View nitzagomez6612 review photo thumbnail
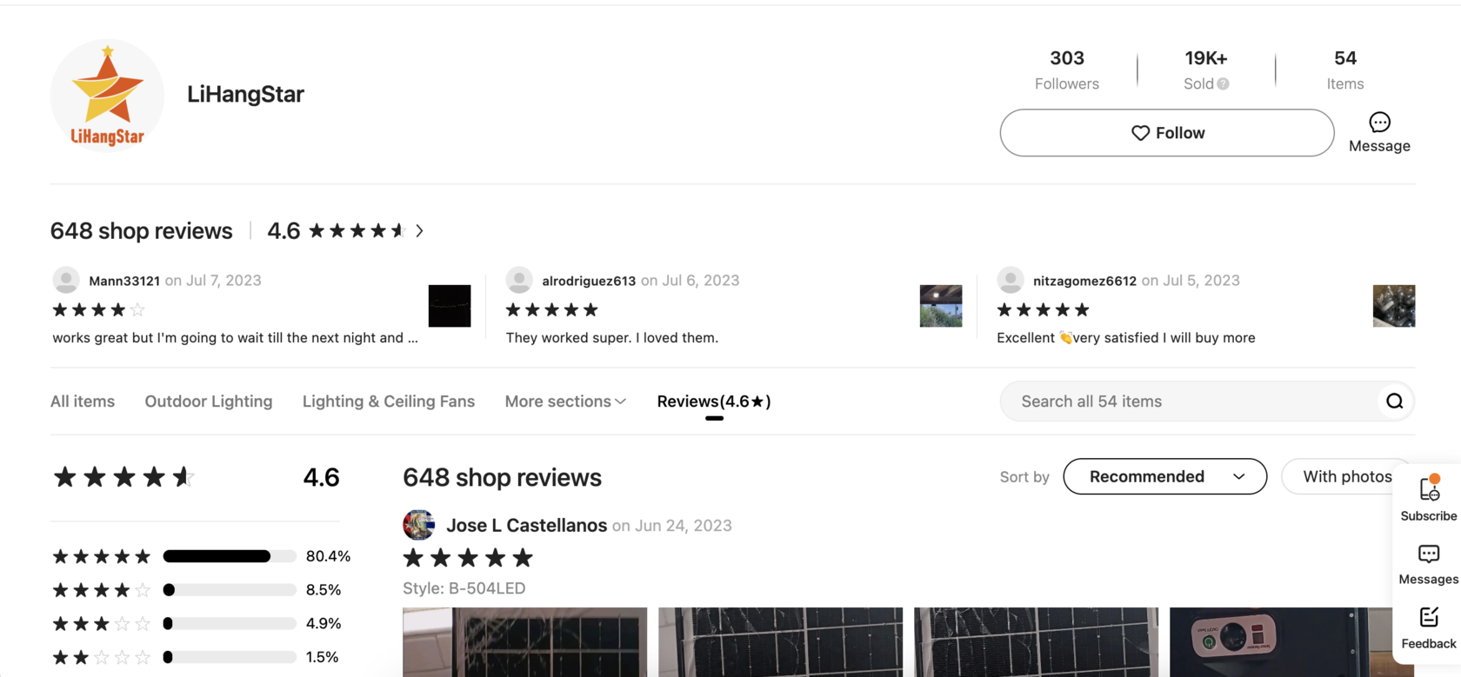Screen dimensions: 1461x677 (x=1394, y=306)
